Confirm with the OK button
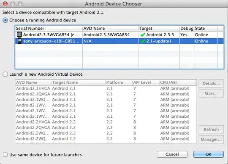228x164 pixels. tap(209, 154)
